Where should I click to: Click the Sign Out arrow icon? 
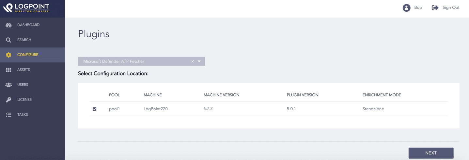[435, 8]
